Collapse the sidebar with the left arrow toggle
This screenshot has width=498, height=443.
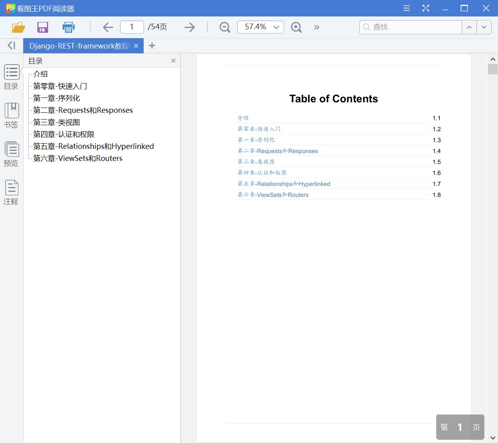point(11,45)
